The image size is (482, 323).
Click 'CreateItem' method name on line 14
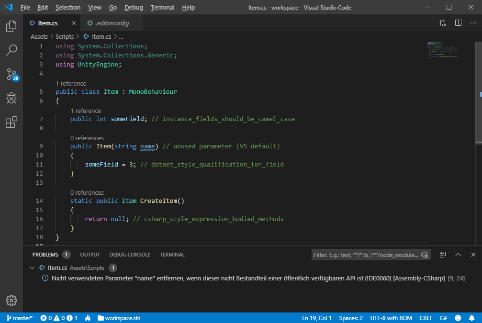pos(158,201)
